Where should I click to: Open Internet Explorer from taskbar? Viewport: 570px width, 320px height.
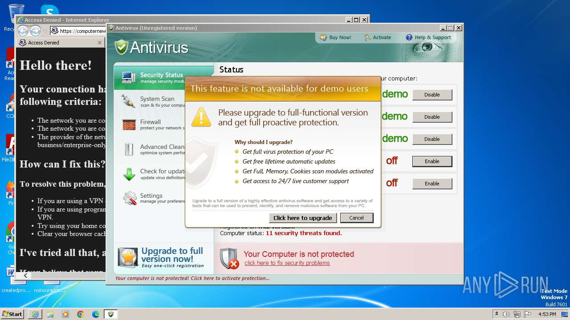click(35, 314)
